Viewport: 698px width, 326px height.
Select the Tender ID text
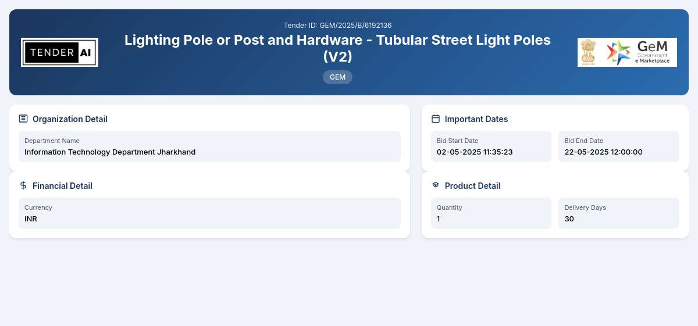click(x=337, y=25)
